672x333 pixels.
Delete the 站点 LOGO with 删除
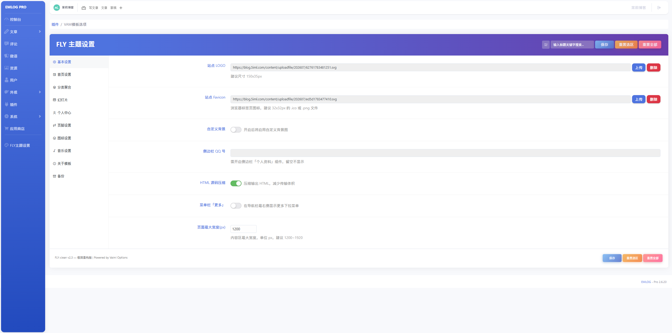click(x=654, y=68)
